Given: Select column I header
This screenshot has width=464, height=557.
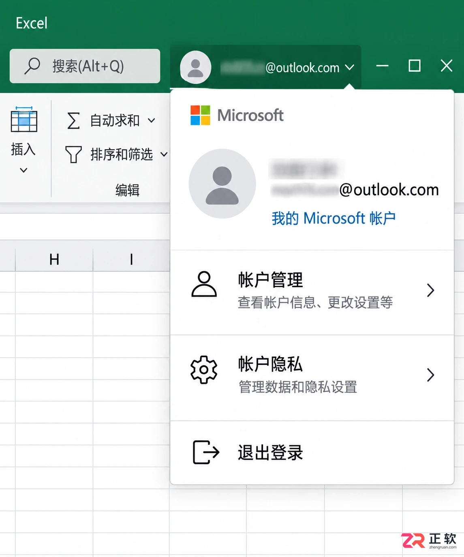Looking at the screenshot, I should pos(131,259).
